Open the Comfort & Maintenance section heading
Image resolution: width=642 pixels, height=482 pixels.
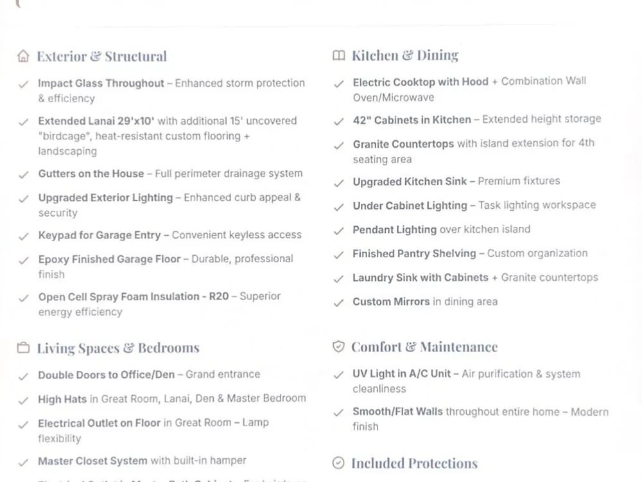pyautogui.click(x=424, y=347)
